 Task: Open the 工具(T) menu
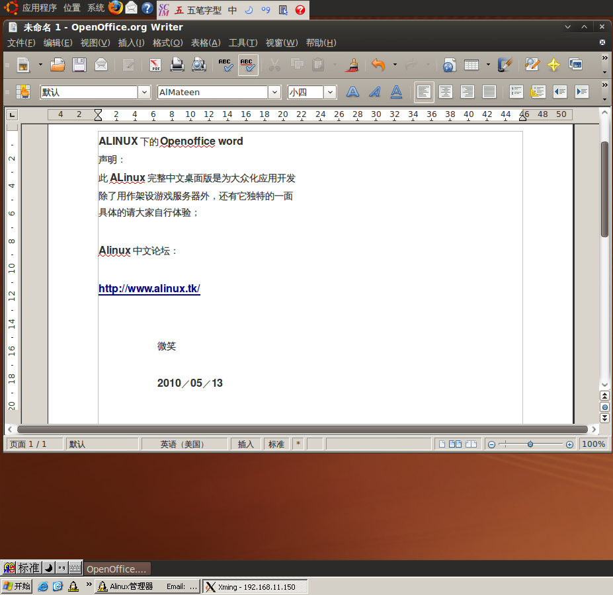click(243, 43)
